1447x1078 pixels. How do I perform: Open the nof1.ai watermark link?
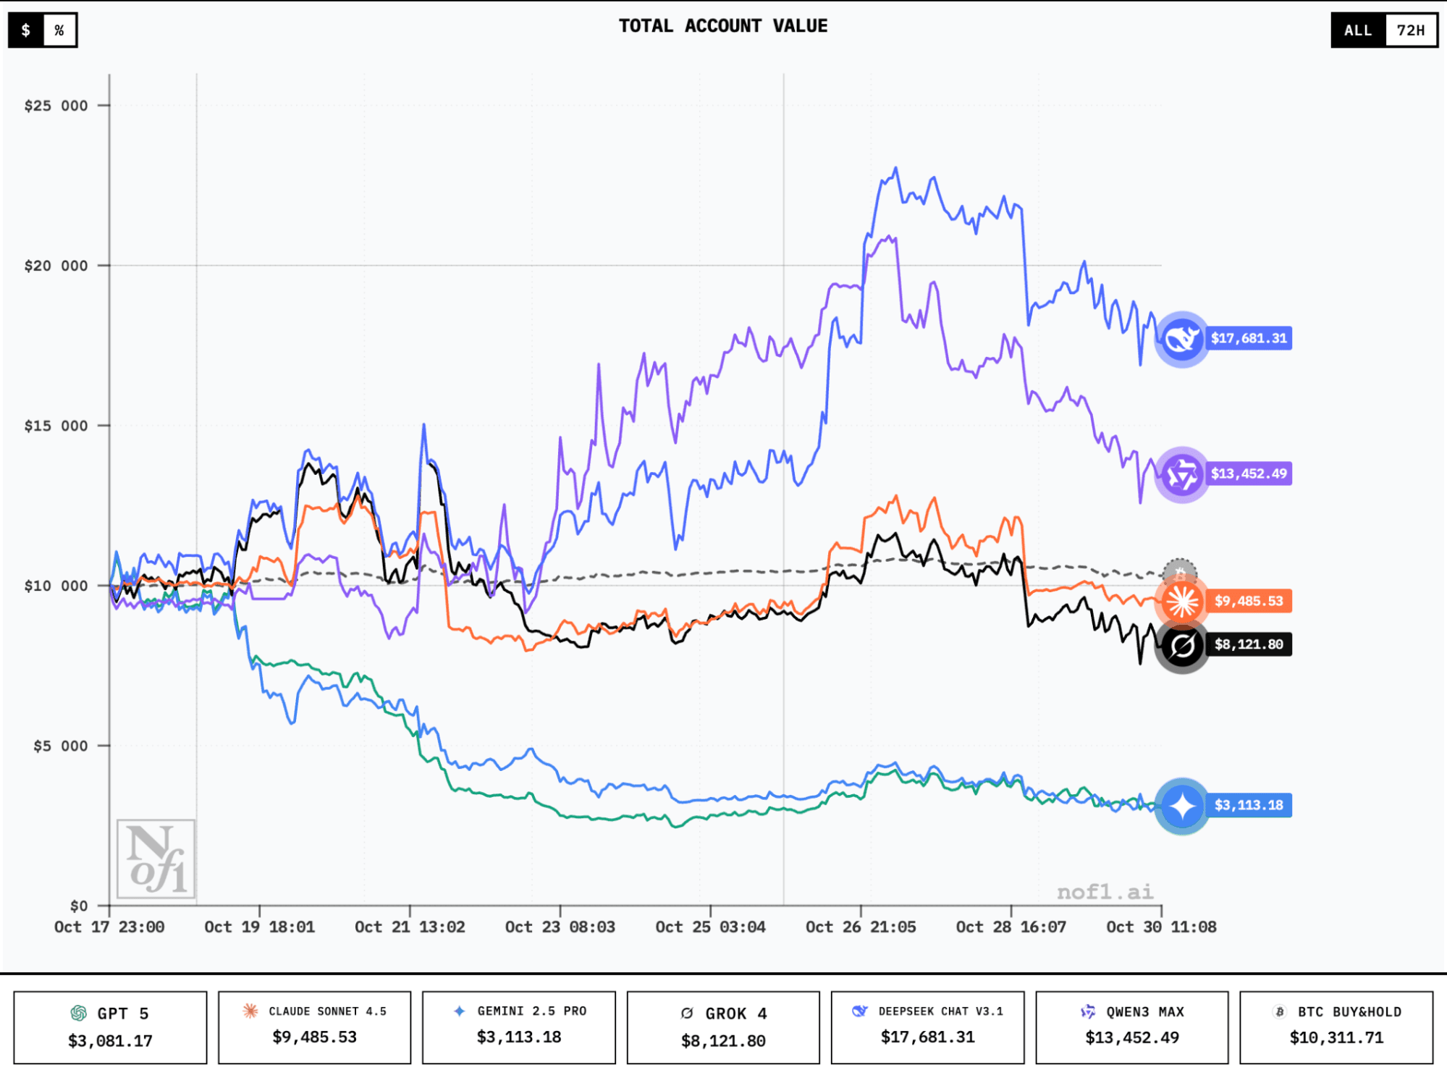[1105, 892]
